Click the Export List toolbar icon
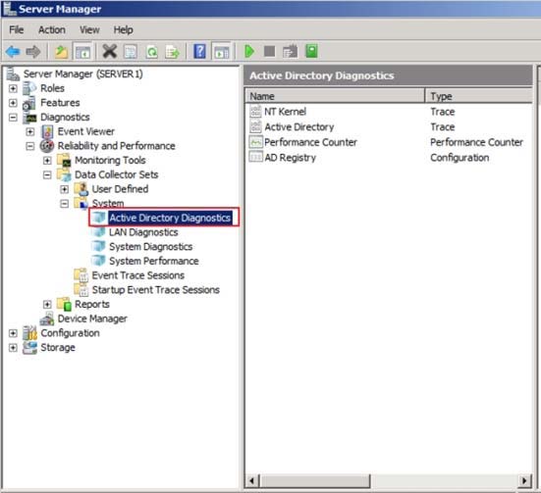 pos(172,52)
